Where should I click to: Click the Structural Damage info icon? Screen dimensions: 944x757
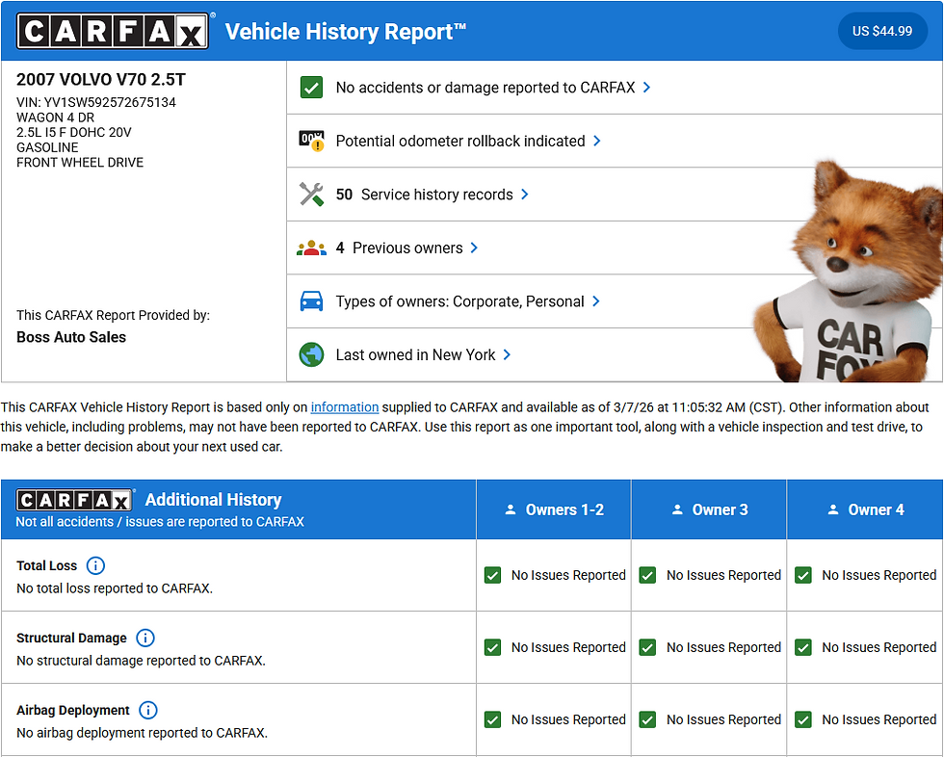145,638
